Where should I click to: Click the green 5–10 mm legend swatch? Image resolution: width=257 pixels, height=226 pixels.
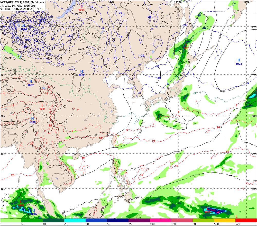coord(32,220)
